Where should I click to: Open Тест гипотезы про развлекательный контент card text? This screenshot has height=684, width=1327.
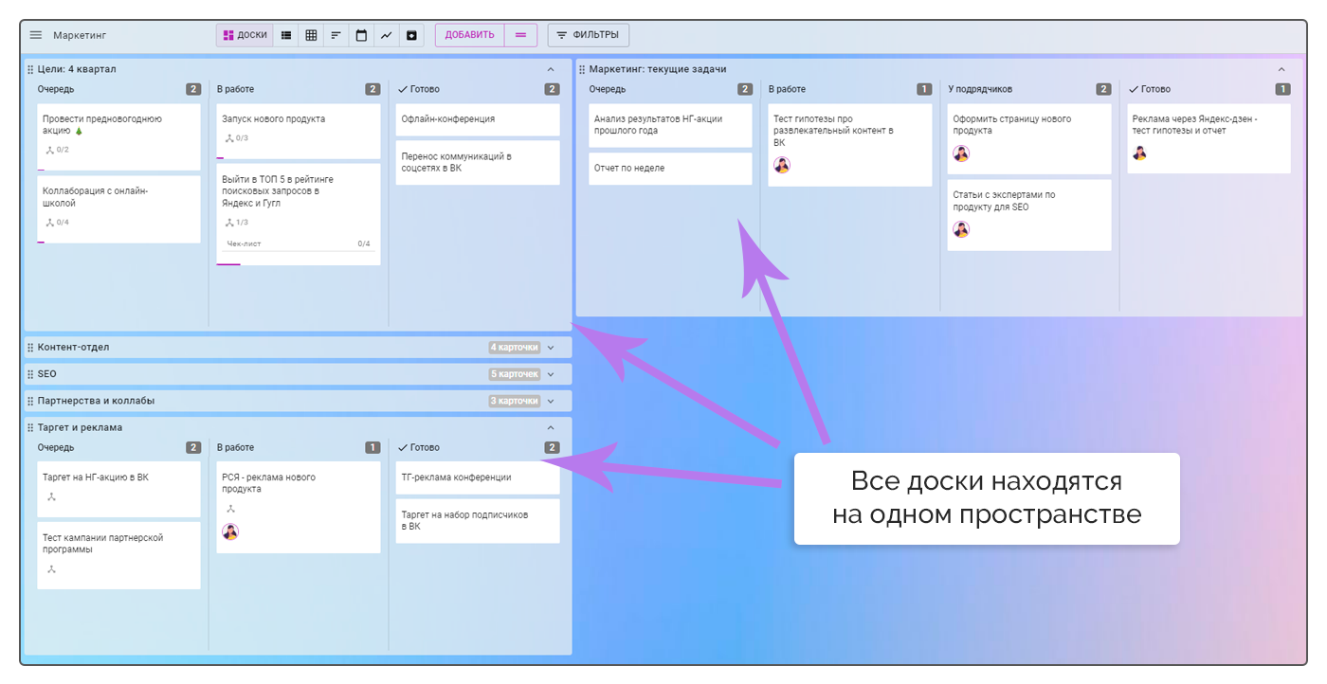click(x=833, y=131)
